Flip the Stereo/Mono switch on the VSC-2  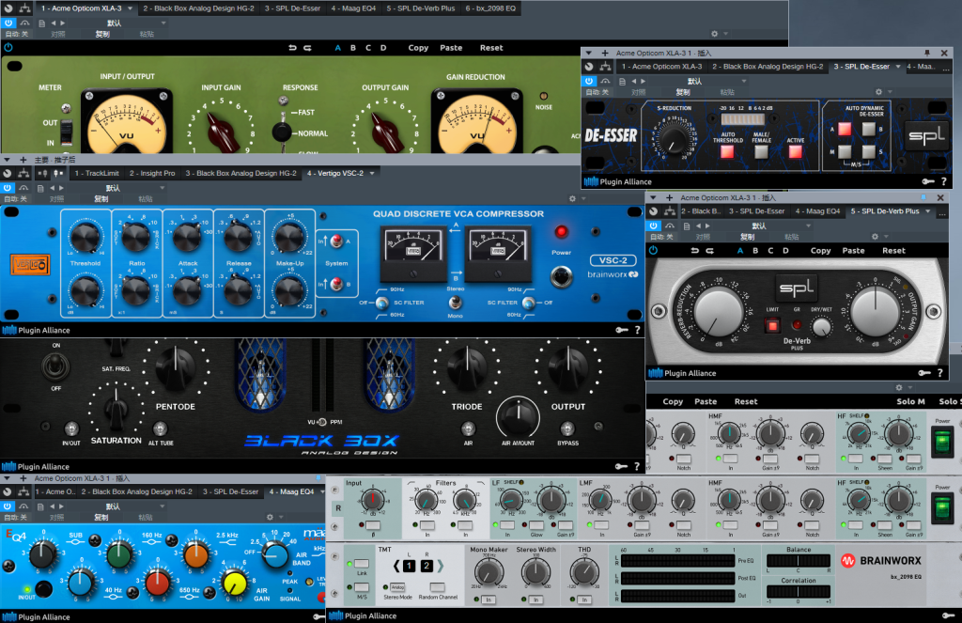pos(455,302)
